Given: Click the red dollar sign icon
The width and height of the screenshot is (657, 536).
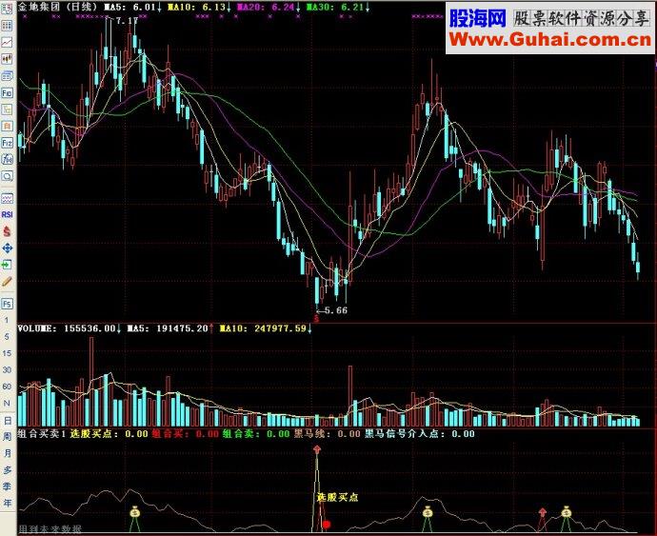Looking at the screenshot, I should click(x=7, y=231).
